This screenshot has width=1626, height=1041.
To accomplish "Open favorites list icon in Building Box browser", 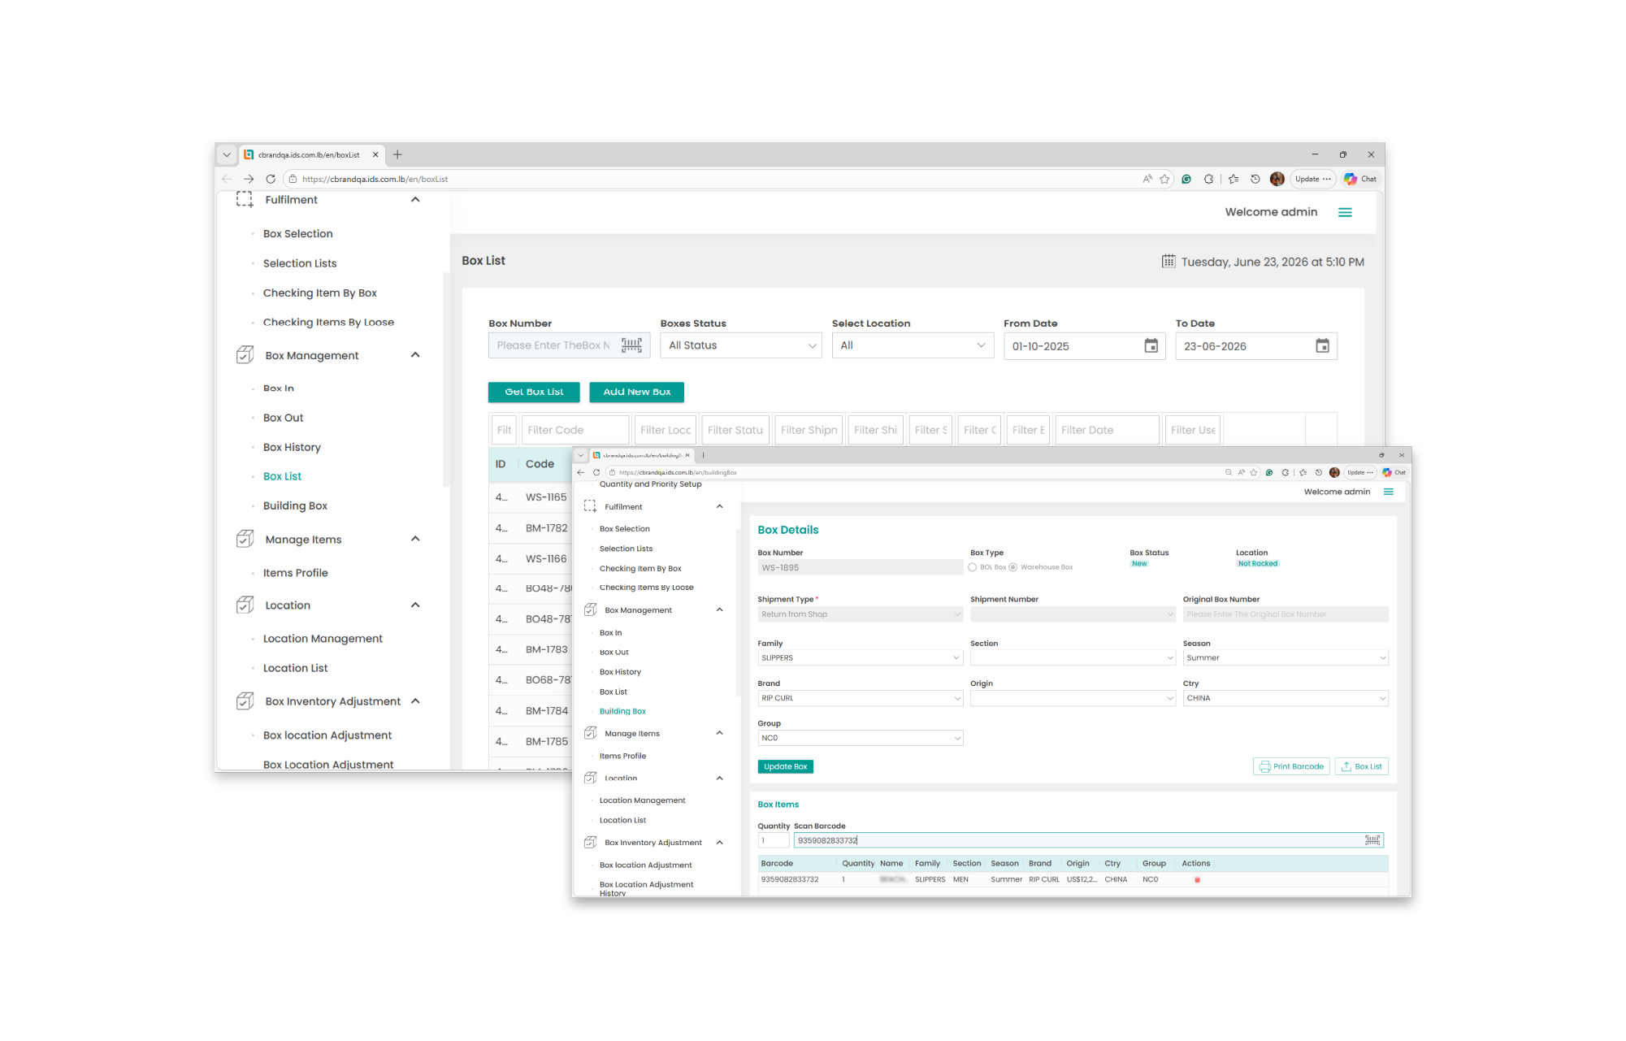I will [1303, 472].
